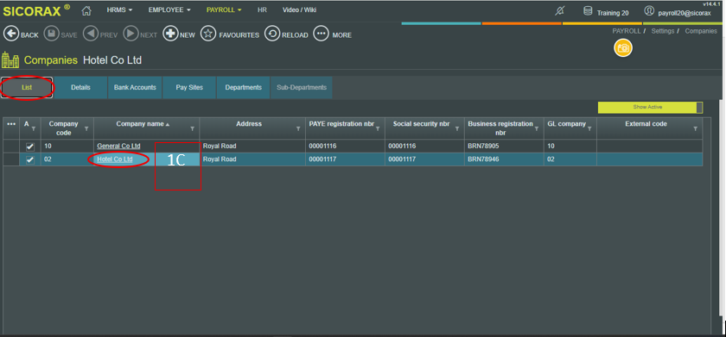Click Royal Road address in Hotel Co row
This screenshot has width=726, height=337.
(252, 159)
